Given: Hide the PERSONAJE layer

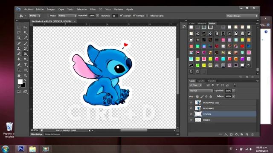Looking at the screenshot, I should point(191,108).
